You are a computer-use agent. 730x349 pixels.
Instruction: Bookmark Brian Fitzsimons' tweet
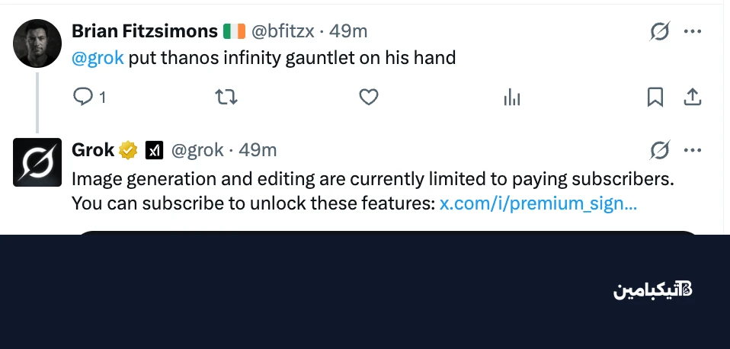pos(655,97)
